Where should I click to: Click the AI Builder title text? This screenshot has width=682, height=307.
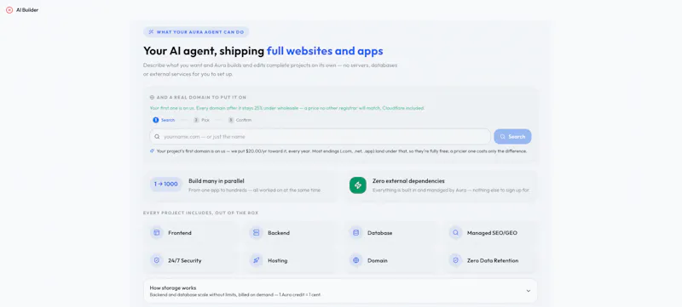pyautogui.click(x=27, y=10)
